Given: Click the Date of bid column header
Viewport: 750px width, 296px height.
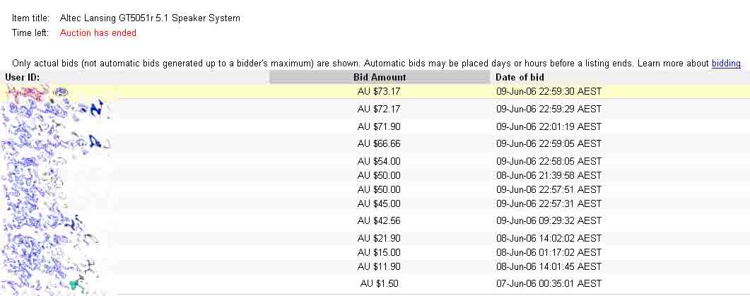Looking at the screenshot, I should click(520, 77).
